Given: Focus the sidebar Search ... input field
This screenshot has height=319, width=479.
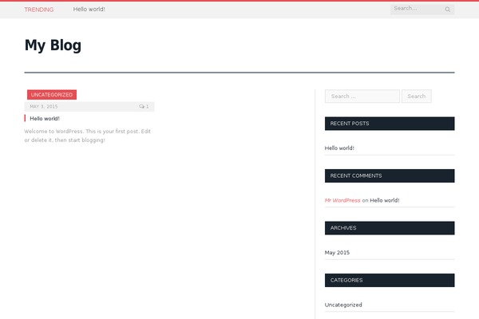Looking at the screenshot, I should click(362, 96).
